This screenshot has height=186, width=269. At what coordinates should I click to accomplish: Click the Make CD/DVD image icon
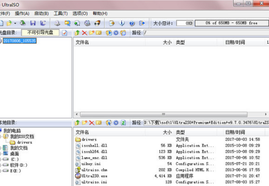click(x=57, y=23)
